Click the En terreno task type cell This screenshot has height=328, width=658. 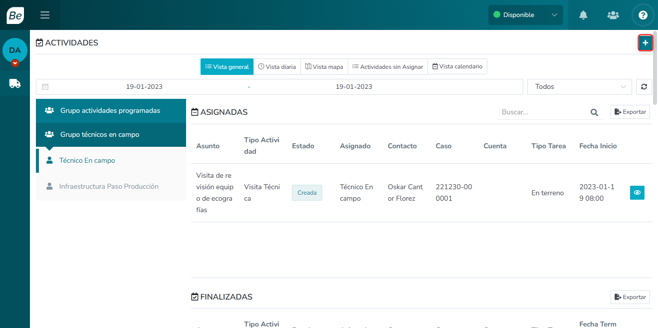(x=548, y=193)
